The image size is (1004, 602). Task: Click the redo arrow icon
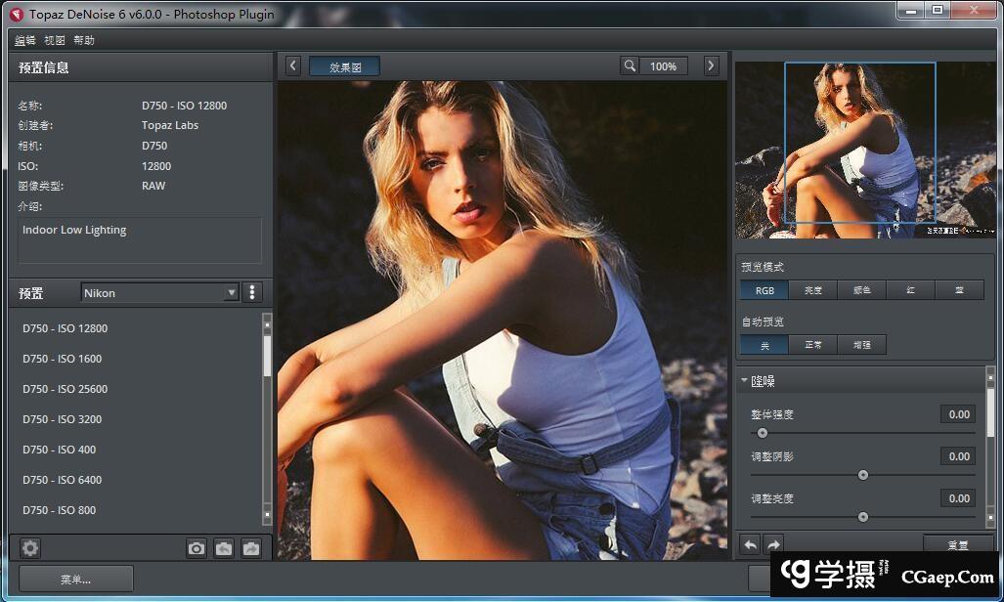coord(772,545)
